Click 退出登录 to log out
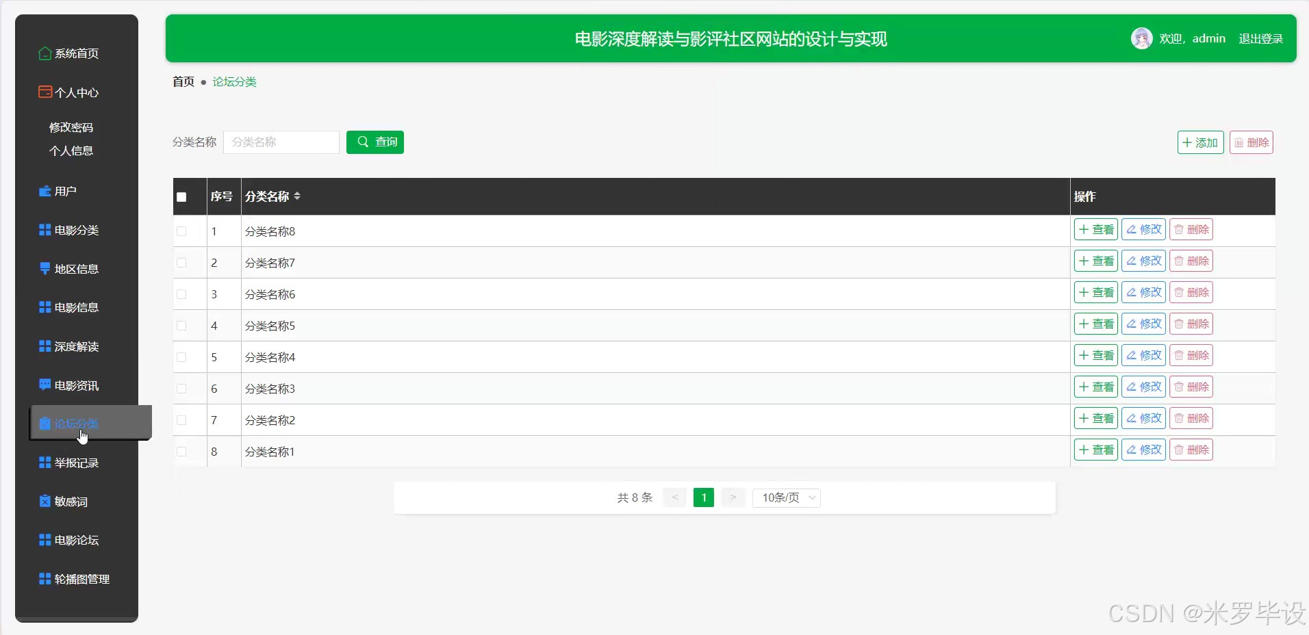Viewport: 1309px width, 635px height. pos(1260,38)
